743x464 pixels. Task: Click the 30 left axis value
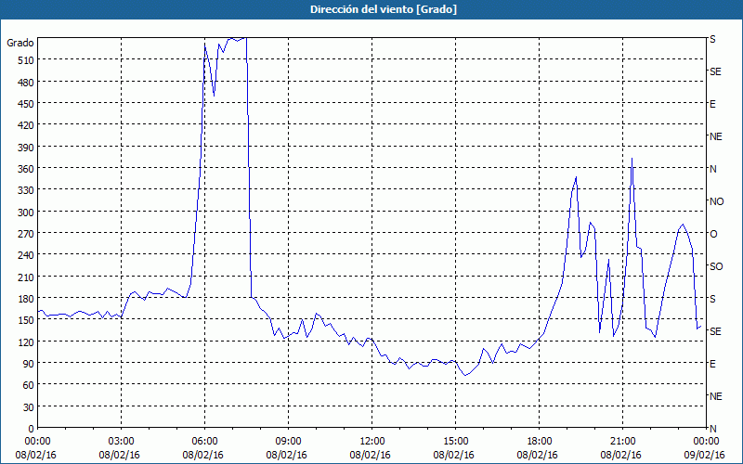click(29, 406)
